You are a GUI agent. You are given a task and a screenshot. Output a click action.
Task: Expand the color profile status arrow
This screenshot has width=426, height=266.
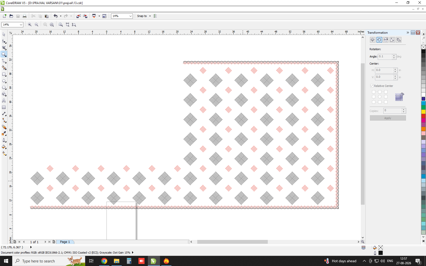coord(133,253)
